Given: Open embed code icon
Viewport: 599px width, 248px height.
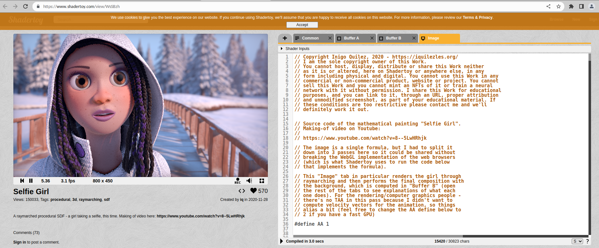Looking at the screenshot, I should tap(242, 191).
